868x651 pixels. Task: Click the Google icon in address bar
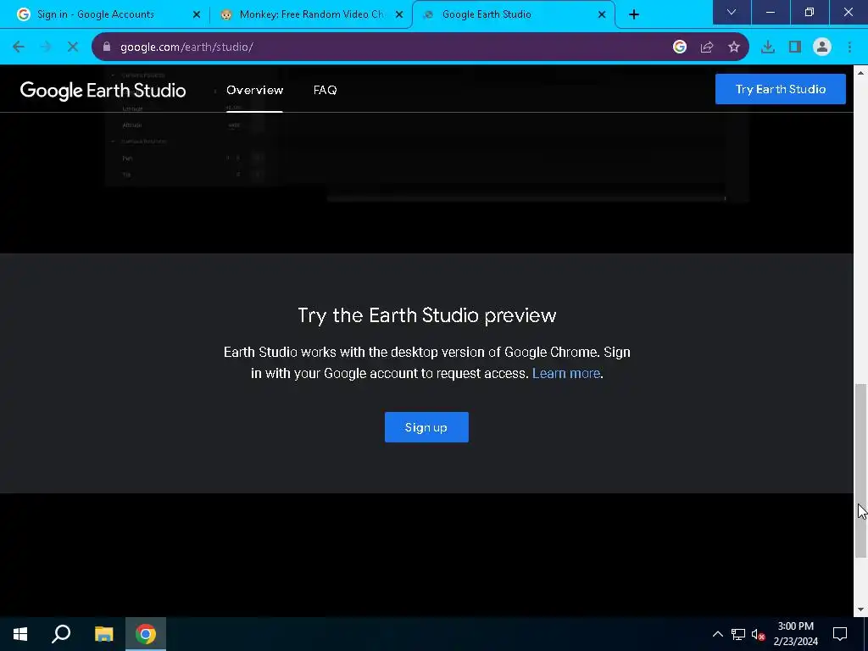click(x=680, y=47)
